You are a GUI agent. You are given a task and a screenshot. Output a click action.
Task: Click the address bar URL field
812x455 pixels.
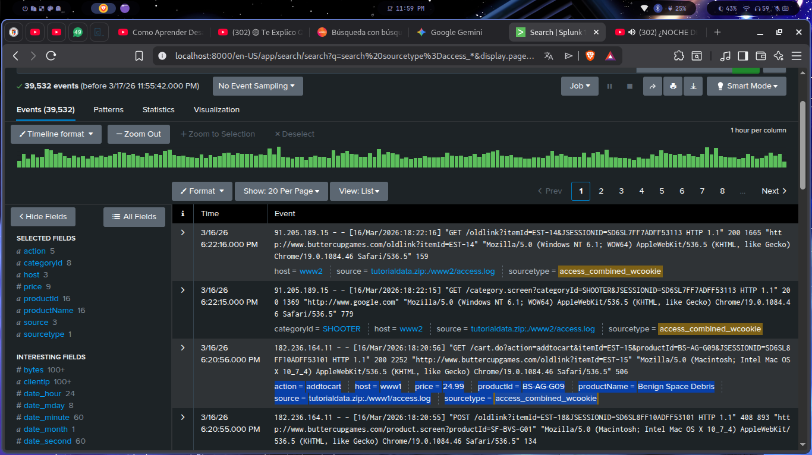click(354, 56)
